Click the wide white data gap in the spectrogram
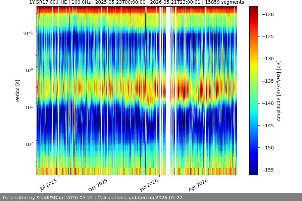 168,91
